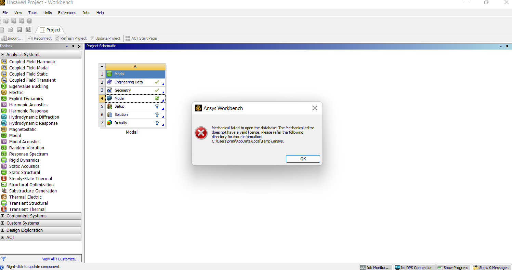Click the Random Vibration icon
This screenshot has height=270, width=512.
pyautogui.click(x=4, y=148)
